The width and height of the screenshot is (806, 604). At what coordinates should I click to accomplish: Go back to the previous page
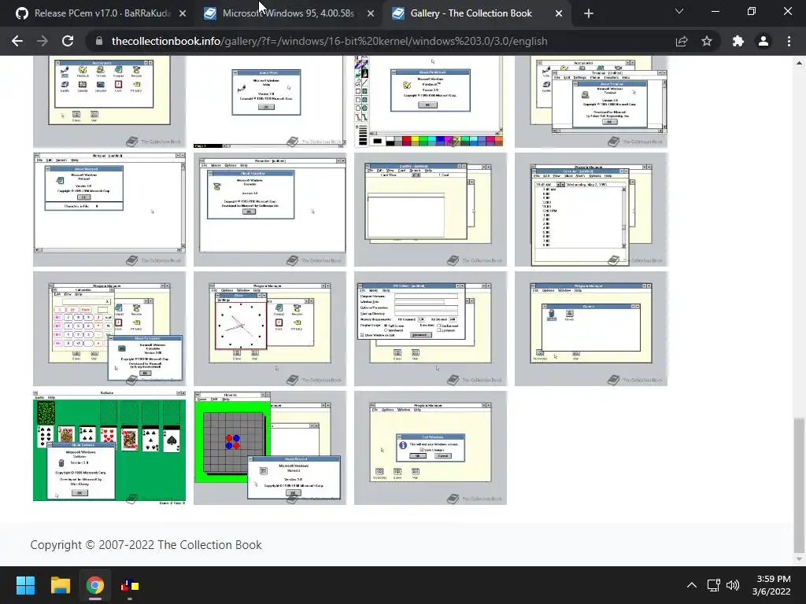[x=17, y=41]
